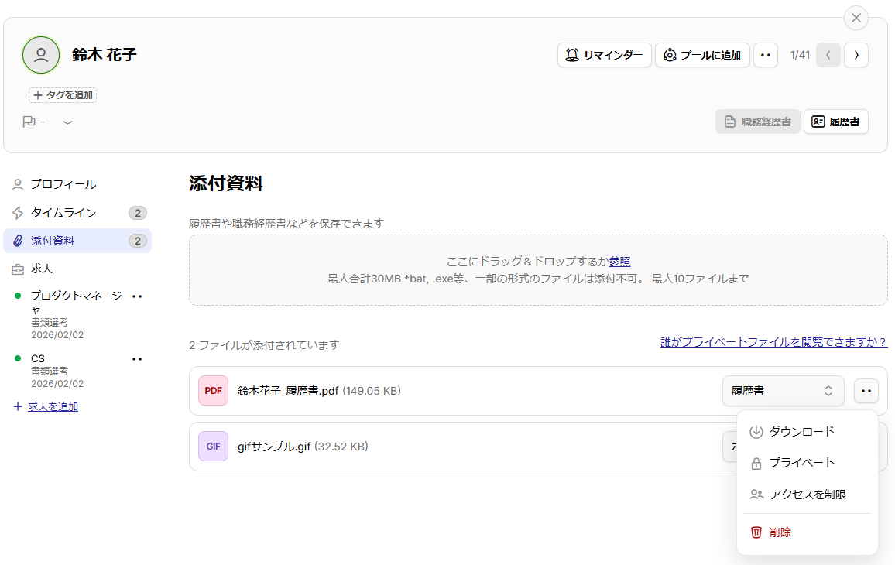Screen dimensions: 895x565
Task: Click the プールに追加 button
Action: 702,55
